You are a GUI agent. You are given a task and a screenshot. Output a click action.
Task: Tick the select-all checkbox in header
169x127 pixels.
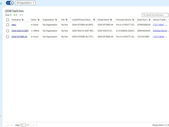coord(8,20)
